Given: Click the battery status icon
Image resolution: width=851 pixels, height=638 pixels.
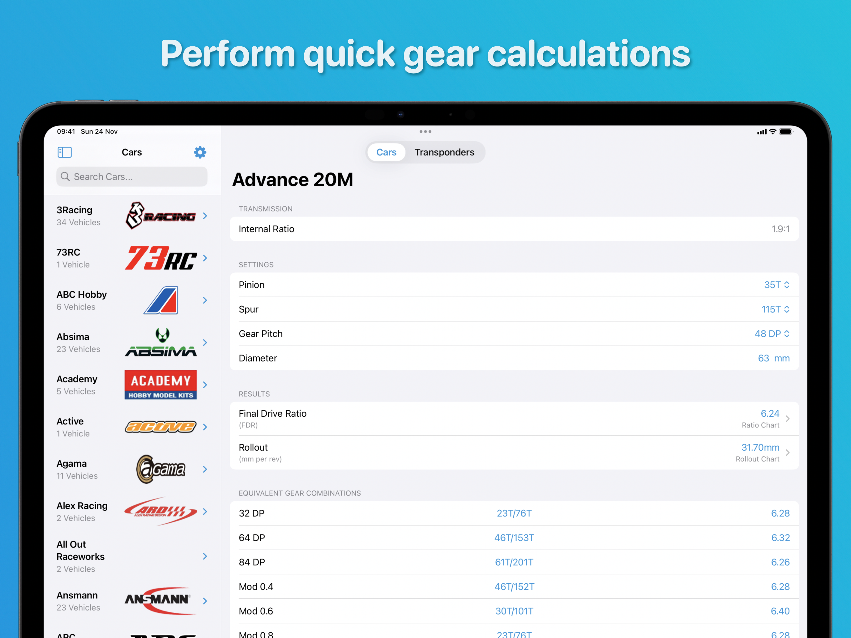Looking at the screenshot, I should [x=786, y=131].
